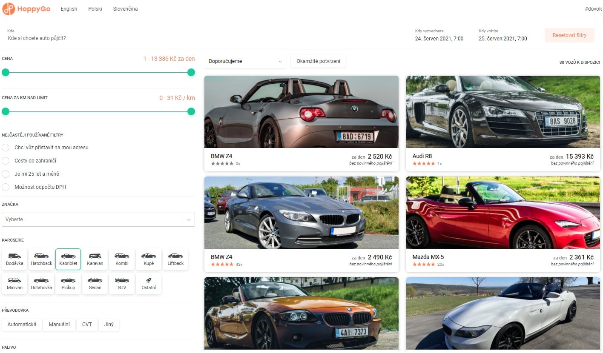Open the 'Kdy vrátíte' return date picker
The image size is (603, 353).
(x=503, y=35)
